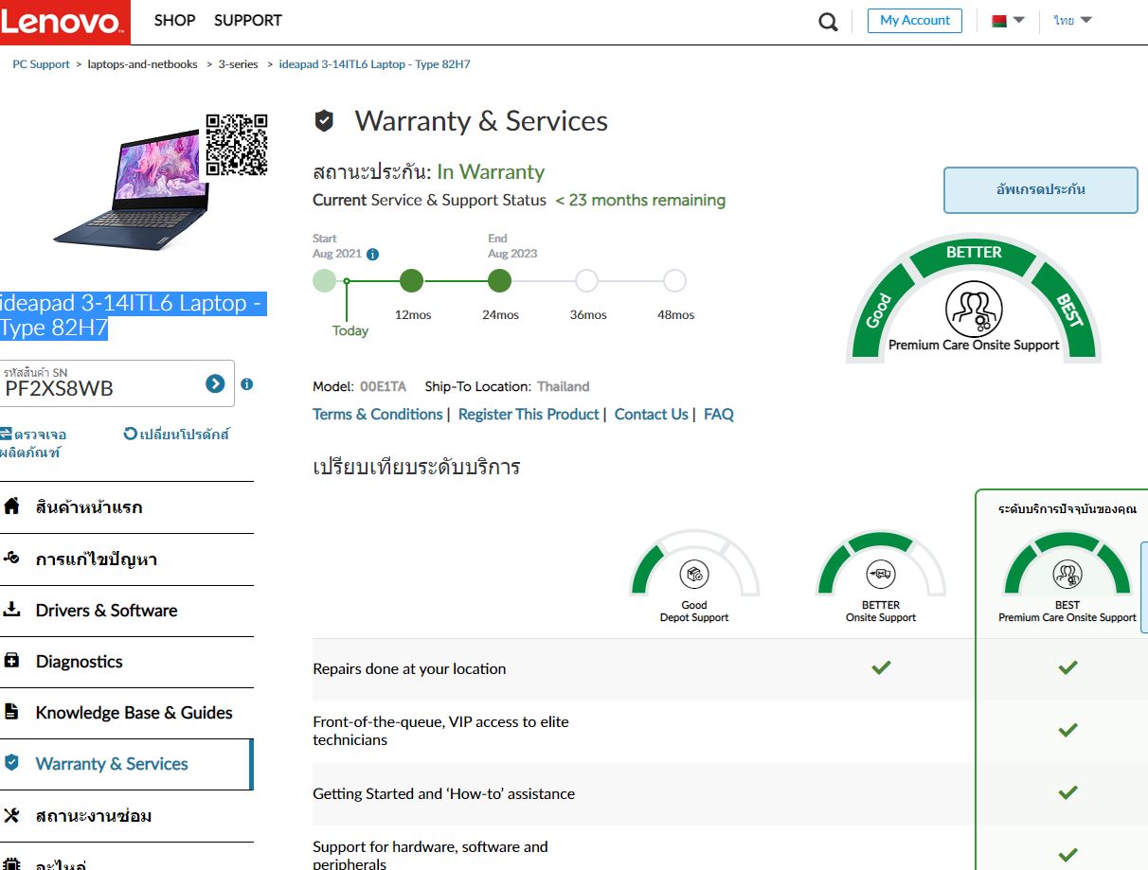This screenshot has width=1148, height=870.
Task: Go to Knowledge Base & Guides
Action: [134, 713]
